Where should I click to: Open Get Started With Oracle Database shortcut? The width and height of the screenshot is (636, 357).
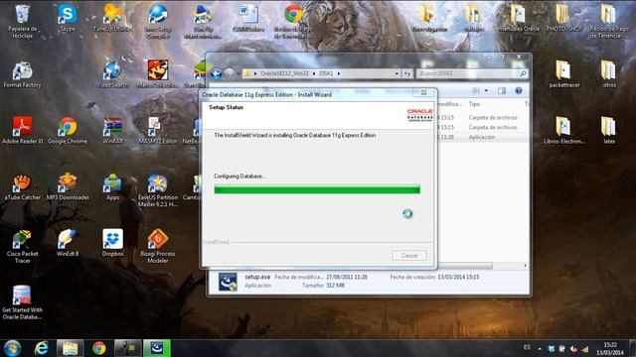tap(22, 302)
